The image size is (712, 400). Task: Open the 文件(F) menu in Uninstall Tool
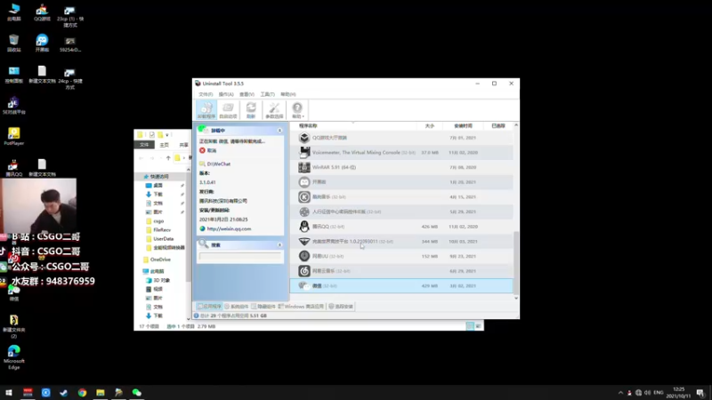pos(206,94)
